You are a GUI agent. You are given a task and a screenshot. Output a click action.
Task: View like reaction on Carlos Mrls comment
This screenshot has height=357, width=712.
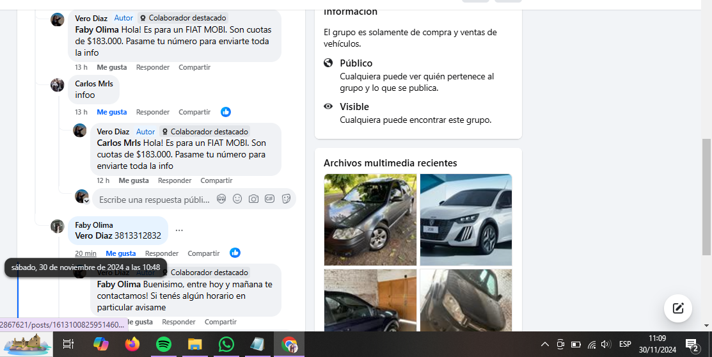tap(226, 112)
